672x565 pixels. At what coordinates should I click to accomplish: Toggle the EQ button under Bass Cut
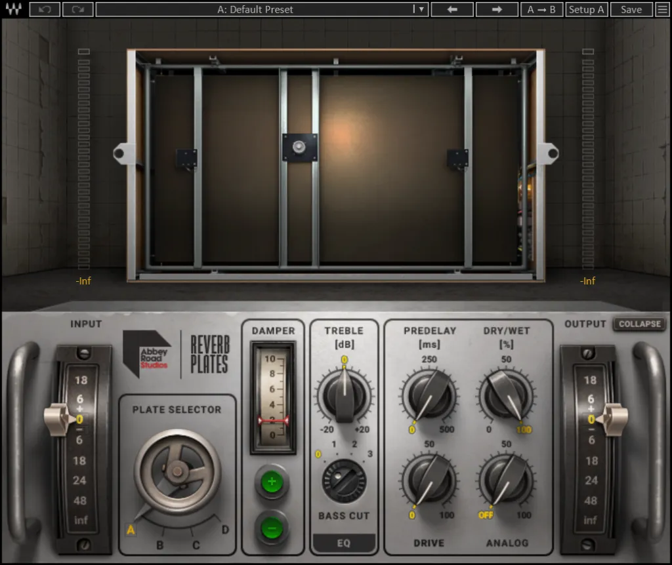click(344, 543)
